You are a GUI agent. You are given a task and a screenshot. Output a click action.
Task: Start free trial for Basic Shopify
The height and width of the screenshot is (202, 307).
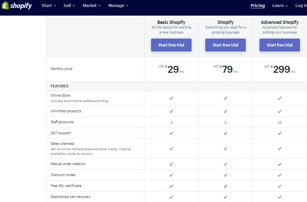pos(171,45)
